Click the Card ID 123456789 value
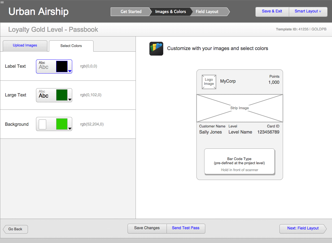This screenshot has width=332, height=243. pyautogui.click(x=268, y=132)
